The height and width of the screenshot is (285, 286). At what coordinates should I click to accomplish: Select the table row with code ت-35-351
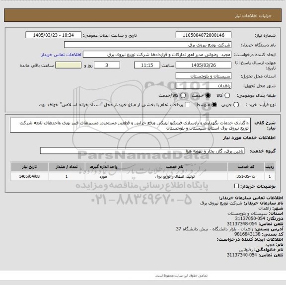pyautogui.click(x=143, y=176)
